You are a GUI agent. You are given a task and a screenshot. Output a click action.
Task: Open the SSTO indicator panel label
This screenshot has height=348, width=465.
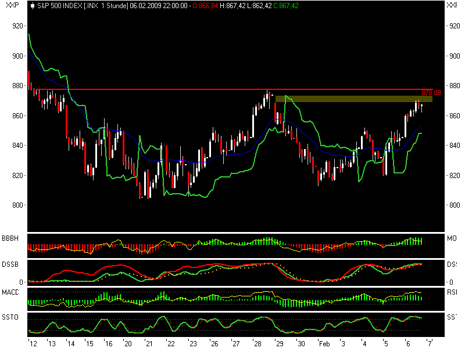coord(10,316)
